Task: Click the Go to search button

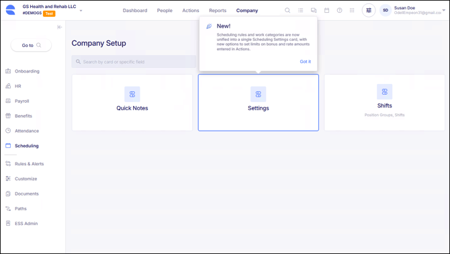Action: (x=31, y=45)
